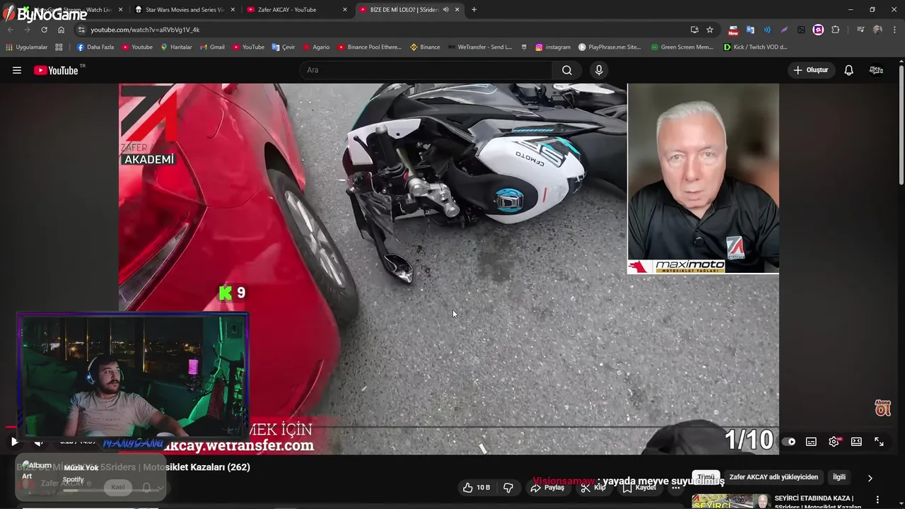Open Green Screen Mem... bookmark

point(682,47)
